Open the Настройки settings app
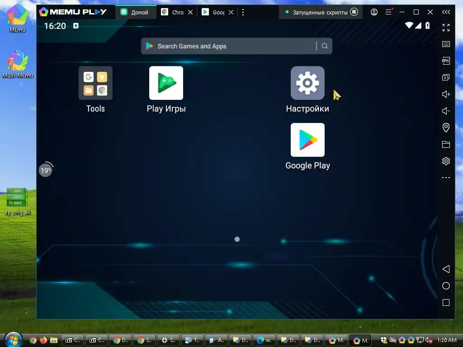463x347 pixels. [x=307, y=83]
